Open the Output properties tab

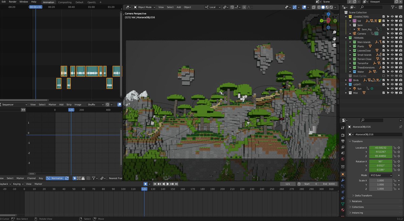343,141
